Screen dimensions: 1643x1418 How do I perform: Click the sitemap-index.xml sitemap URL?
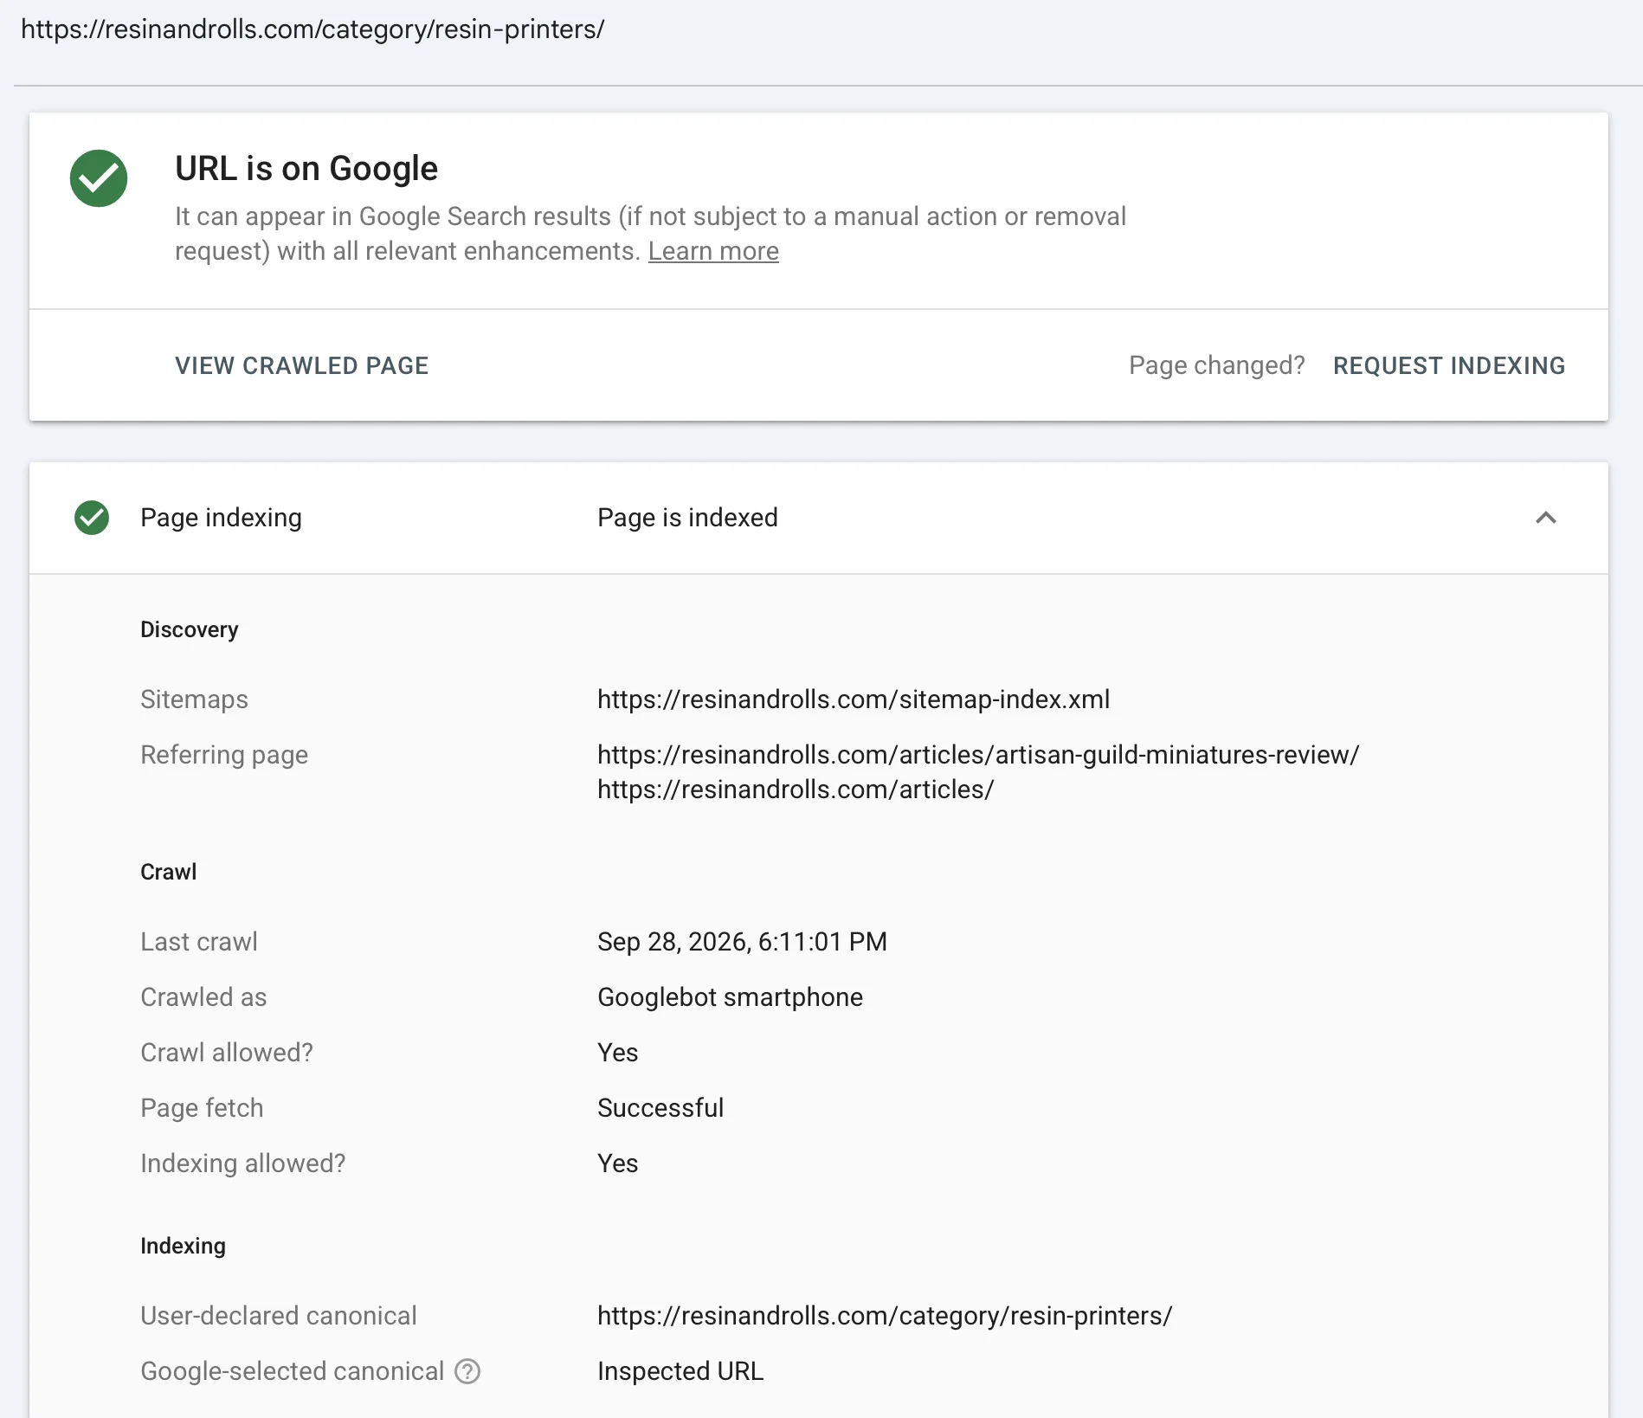(x=854, y=699)
